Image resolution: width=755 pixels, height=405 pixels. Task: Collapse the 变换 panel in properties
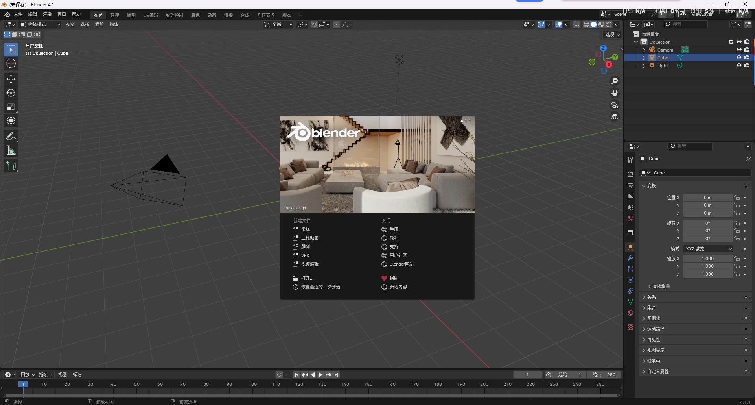651,185
